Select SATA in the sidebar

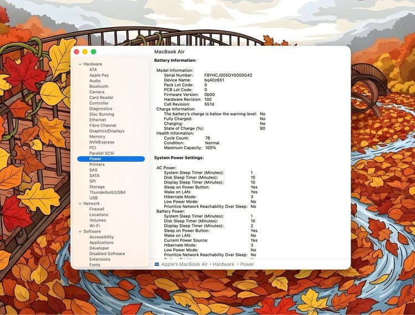click(x=95, y=176)
